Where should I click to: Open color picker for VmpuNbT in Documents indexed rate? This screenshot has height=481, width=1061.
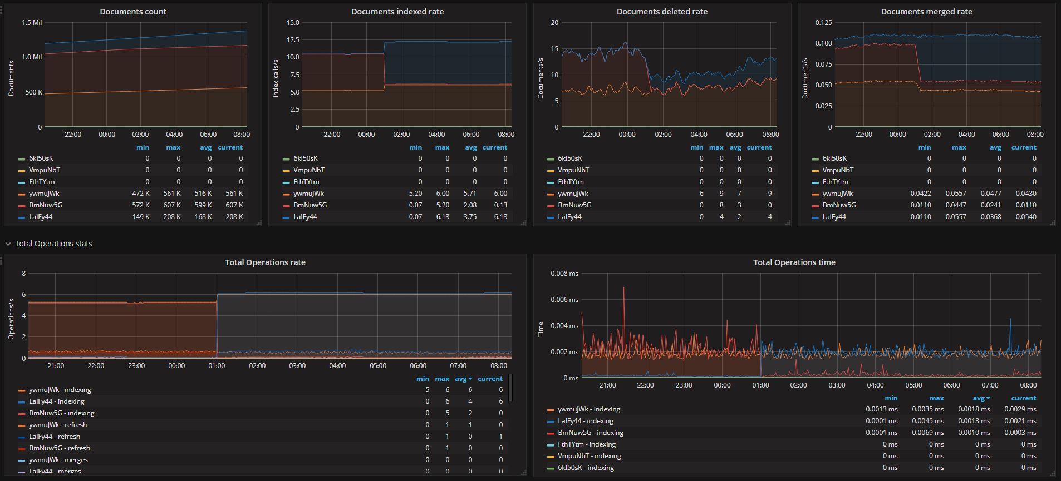coord(286,171)
